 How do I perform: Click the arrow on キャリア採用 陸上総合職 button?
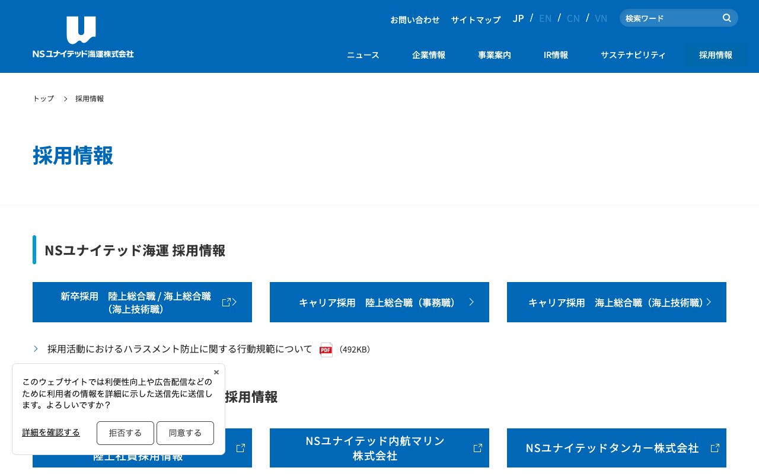point(471,302)
